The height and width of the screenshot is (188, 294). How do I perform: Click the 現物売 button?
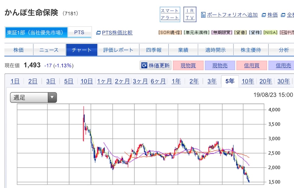pos(220,66)
